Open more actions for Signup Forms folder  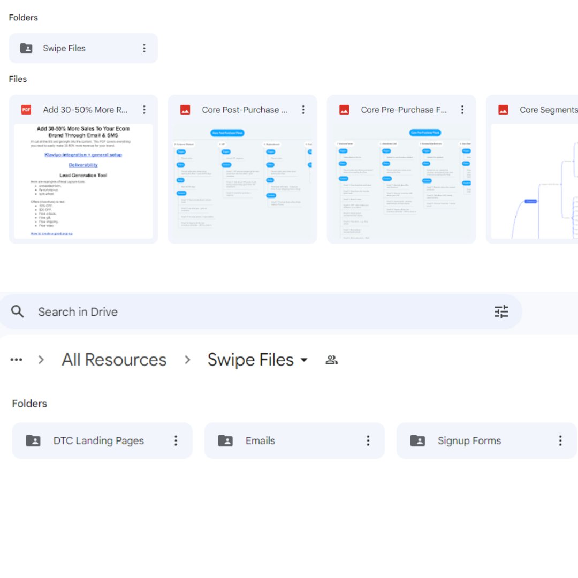(560, 440)
